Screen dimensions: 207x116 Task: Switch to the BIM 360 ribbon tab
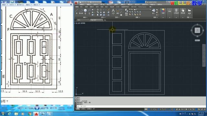tap(134, 7)
